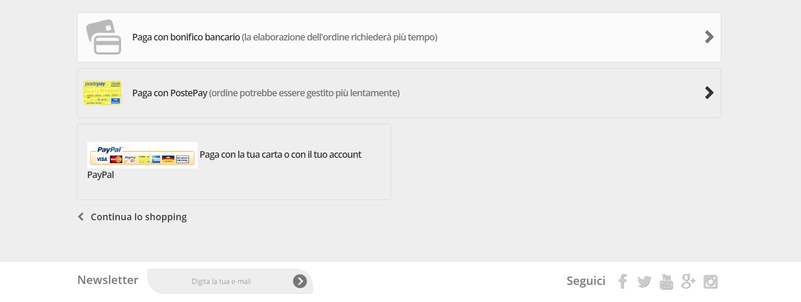This screenshot has width=801, height=302.
Task: Click the PostePay yellow card image
Action: 102,93
